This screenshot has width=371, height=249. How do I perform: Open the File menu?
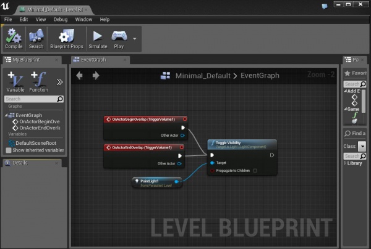pos(8,19)
